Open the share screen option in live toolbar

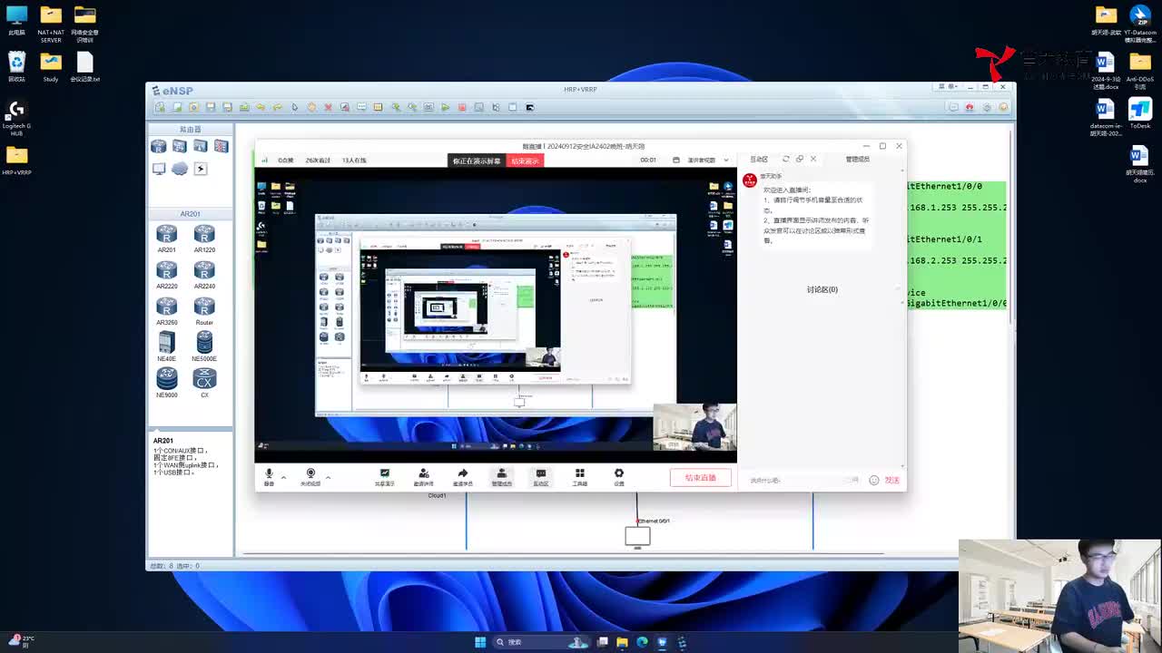[x=385, y=477]
